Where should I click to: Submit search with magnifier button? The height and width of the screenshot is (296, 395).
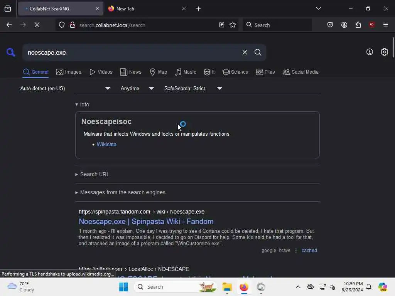258,52
